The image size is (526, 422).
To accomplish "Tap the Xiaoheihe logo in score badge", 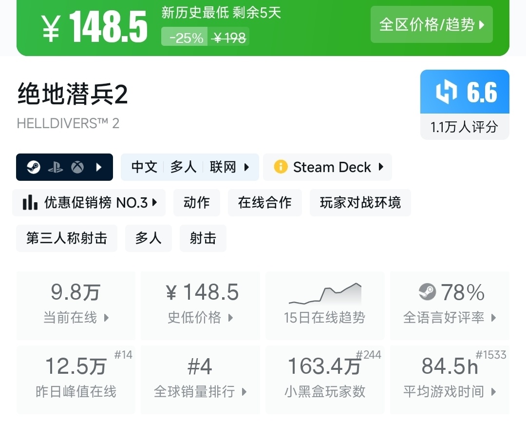I will coord(446,93).
